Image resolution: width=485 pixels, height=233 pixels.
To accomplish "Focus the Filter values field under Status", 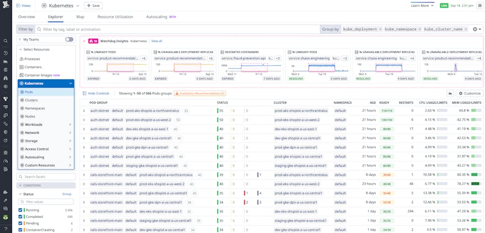I will (x=46, y=202).
